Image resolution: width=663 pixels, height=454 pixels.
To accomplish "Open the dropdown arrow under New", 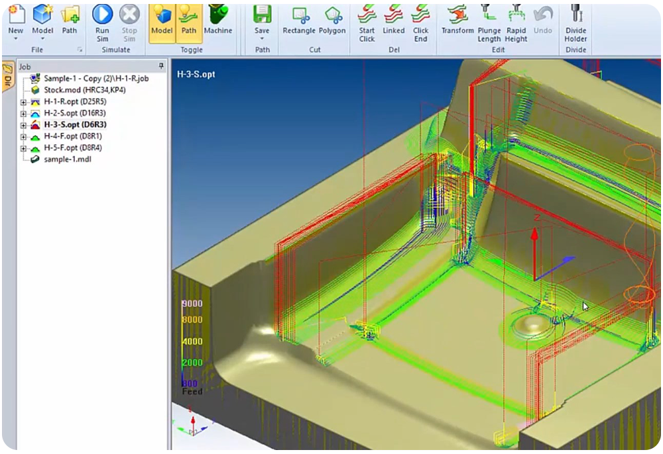I will point(15,40).
